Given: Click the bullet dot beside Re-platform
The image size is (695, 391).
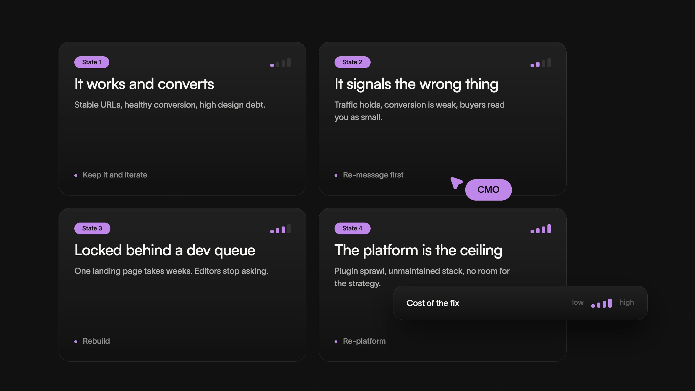Looking at the screenshot, I should click(x=336, y=342).
